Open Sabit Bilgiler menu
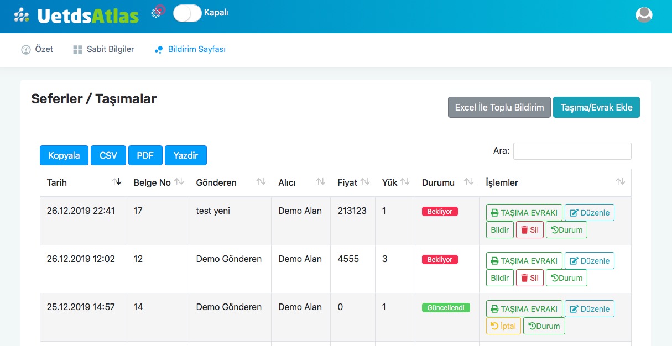Screen dimensions: 672x346 pyautogui.click(x=103, y=49)
